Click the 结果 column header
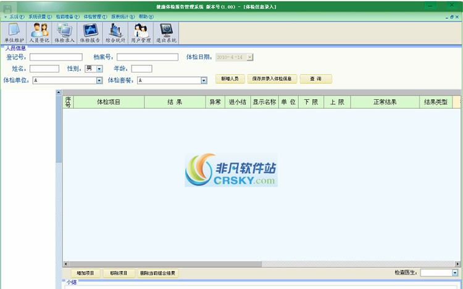 point(175,102)
